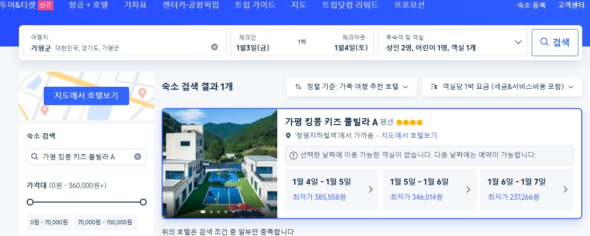The height and width of the screenshot is (236, 590).
Task: Expand the 투숙객 및 객실 dropdown
Action: click(518, 42)
